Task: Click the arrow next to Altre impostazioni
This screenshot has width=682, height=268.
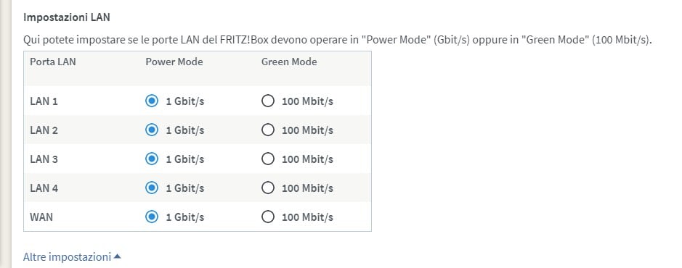Action: [117, 256]
